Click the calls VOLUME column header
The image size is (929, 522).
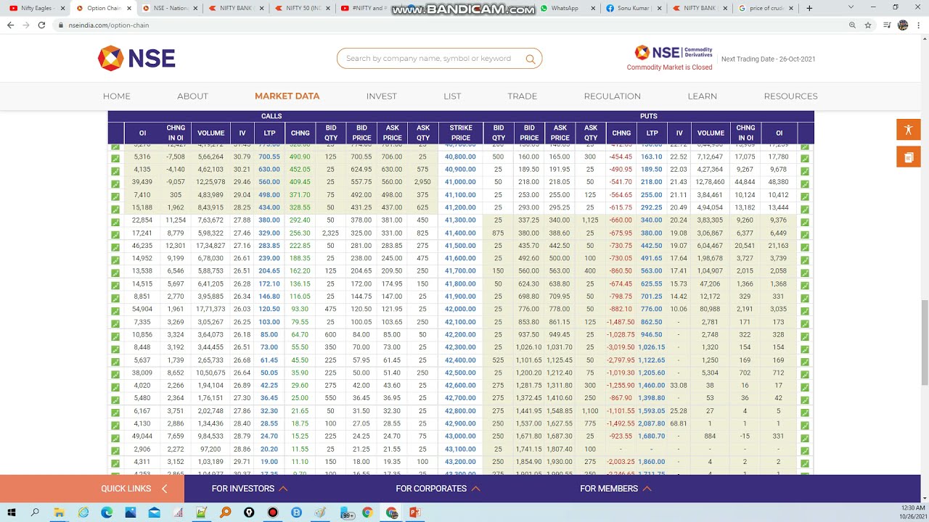(211, 133)
